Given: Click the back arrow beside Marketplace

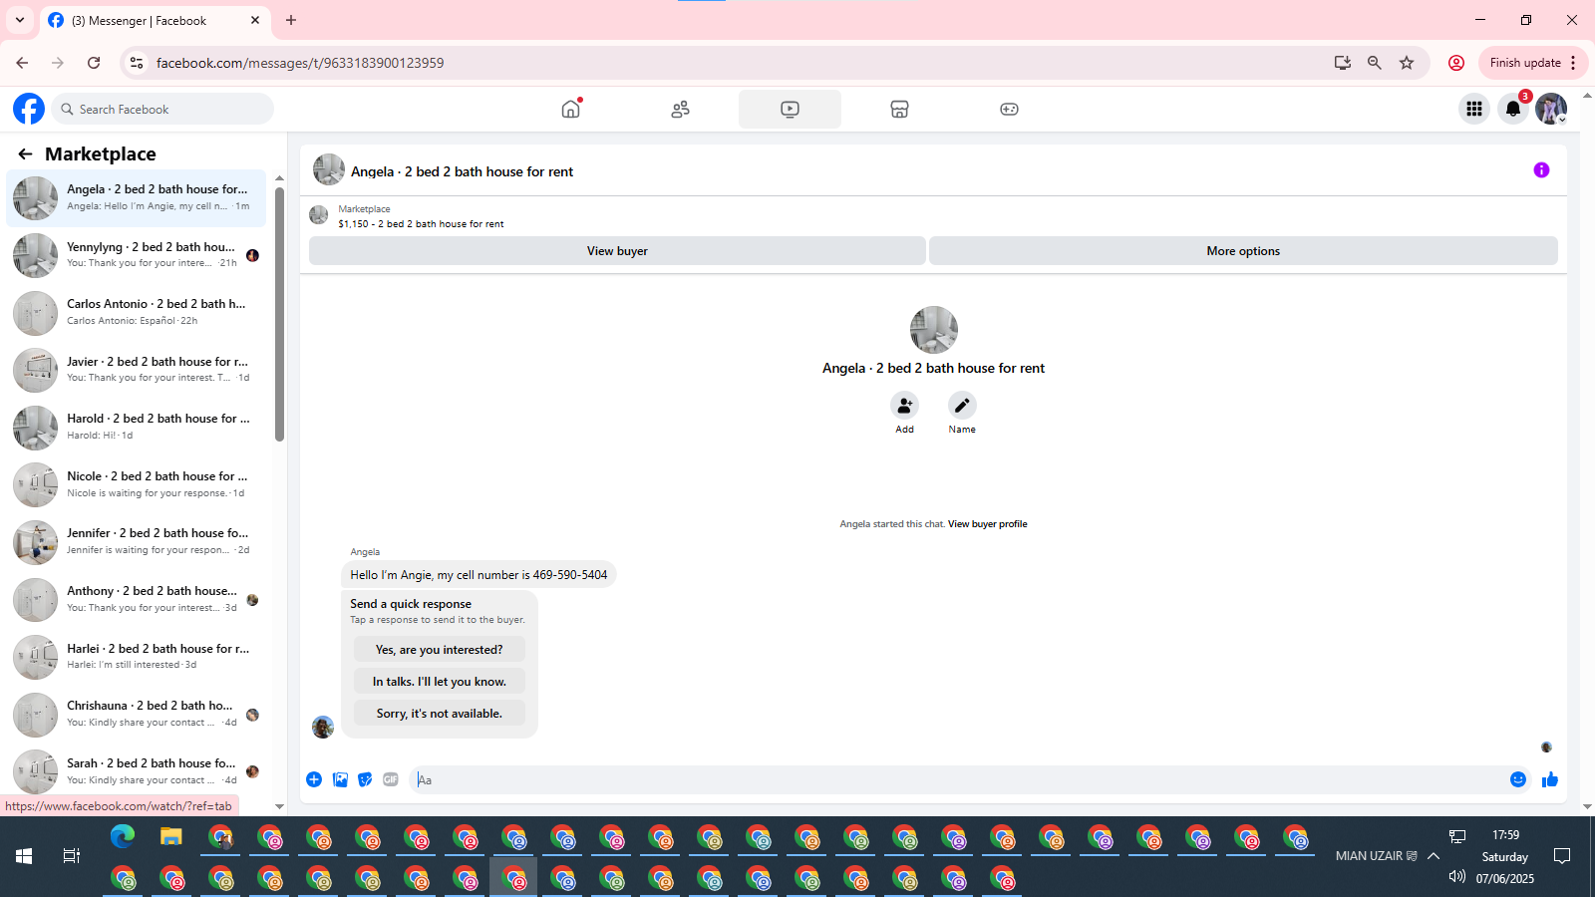Looking at the screenshot, I should pyautogui.click(x=25, y=153).
